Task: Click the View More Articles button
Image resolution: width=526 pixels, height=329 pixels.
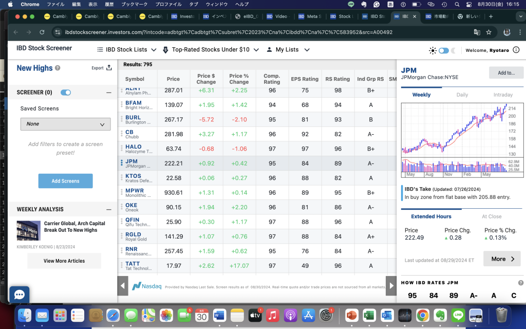Action: click(64, 261)
